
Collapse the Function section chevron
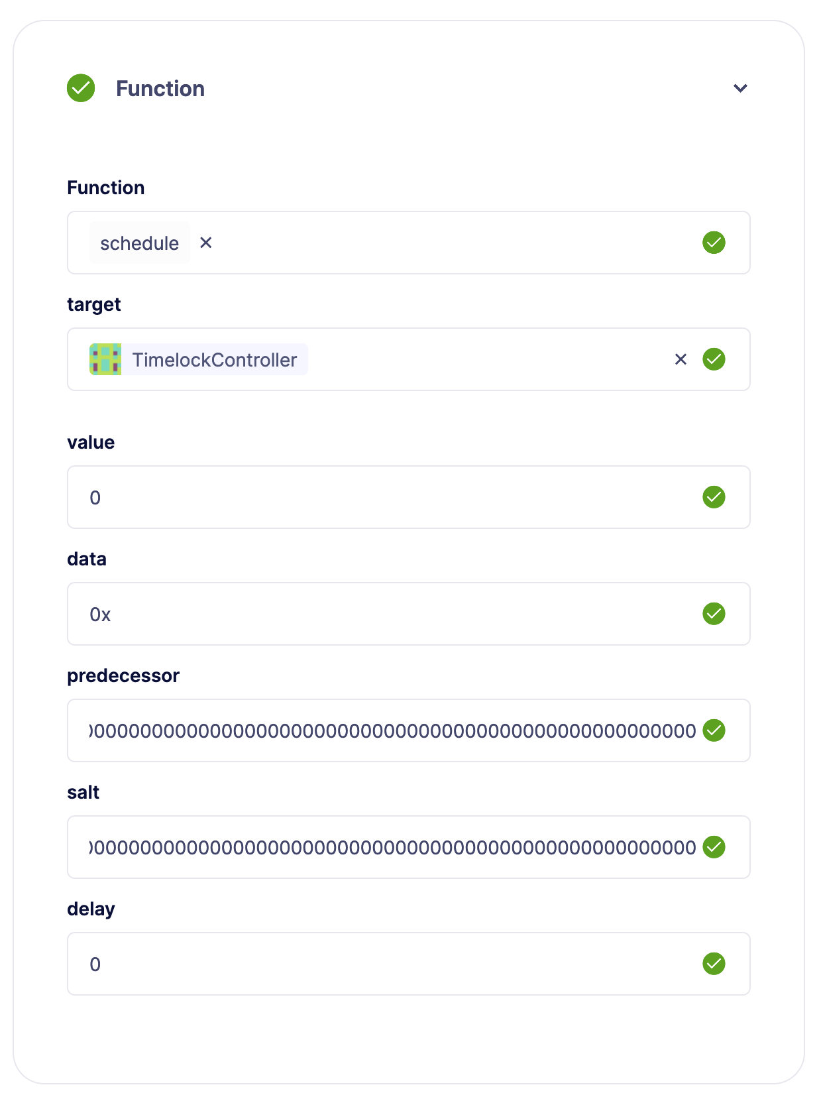pos(740,88)
